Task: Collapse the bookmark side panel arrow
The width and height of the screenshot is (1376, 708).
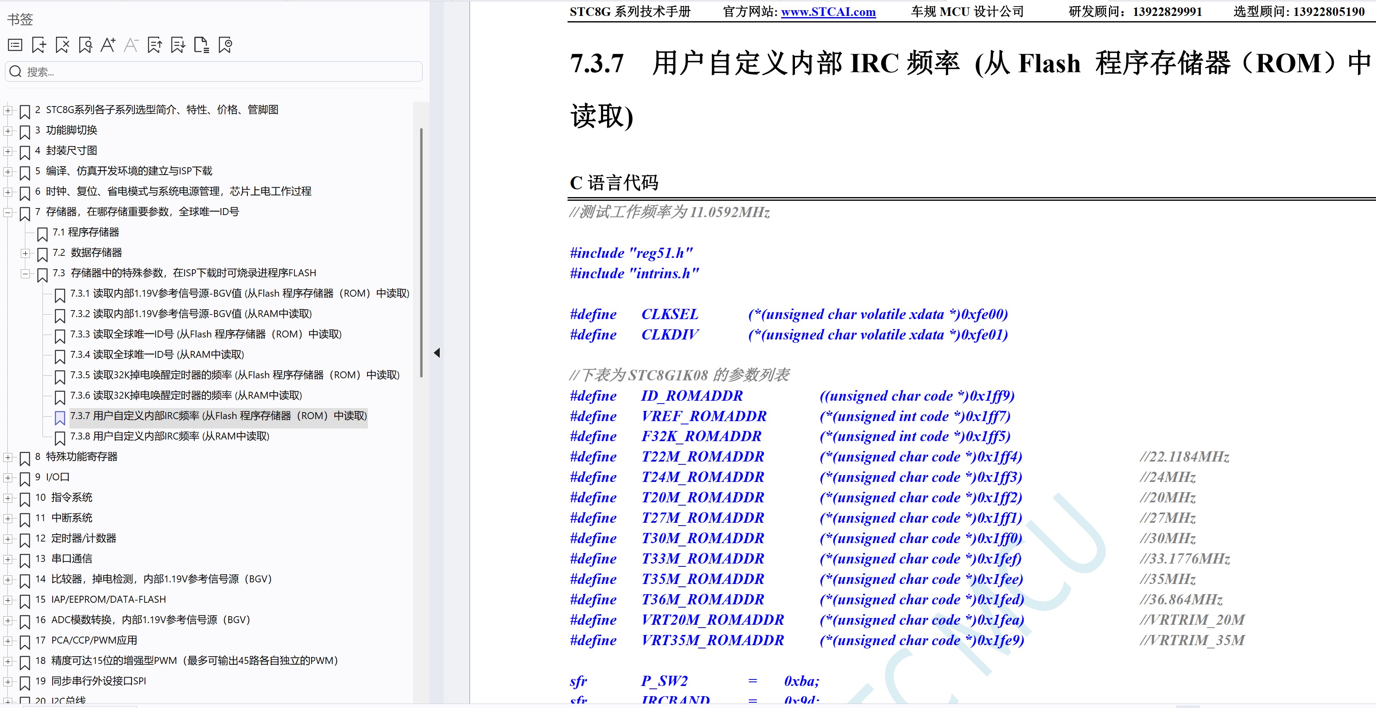Action: 437,353
